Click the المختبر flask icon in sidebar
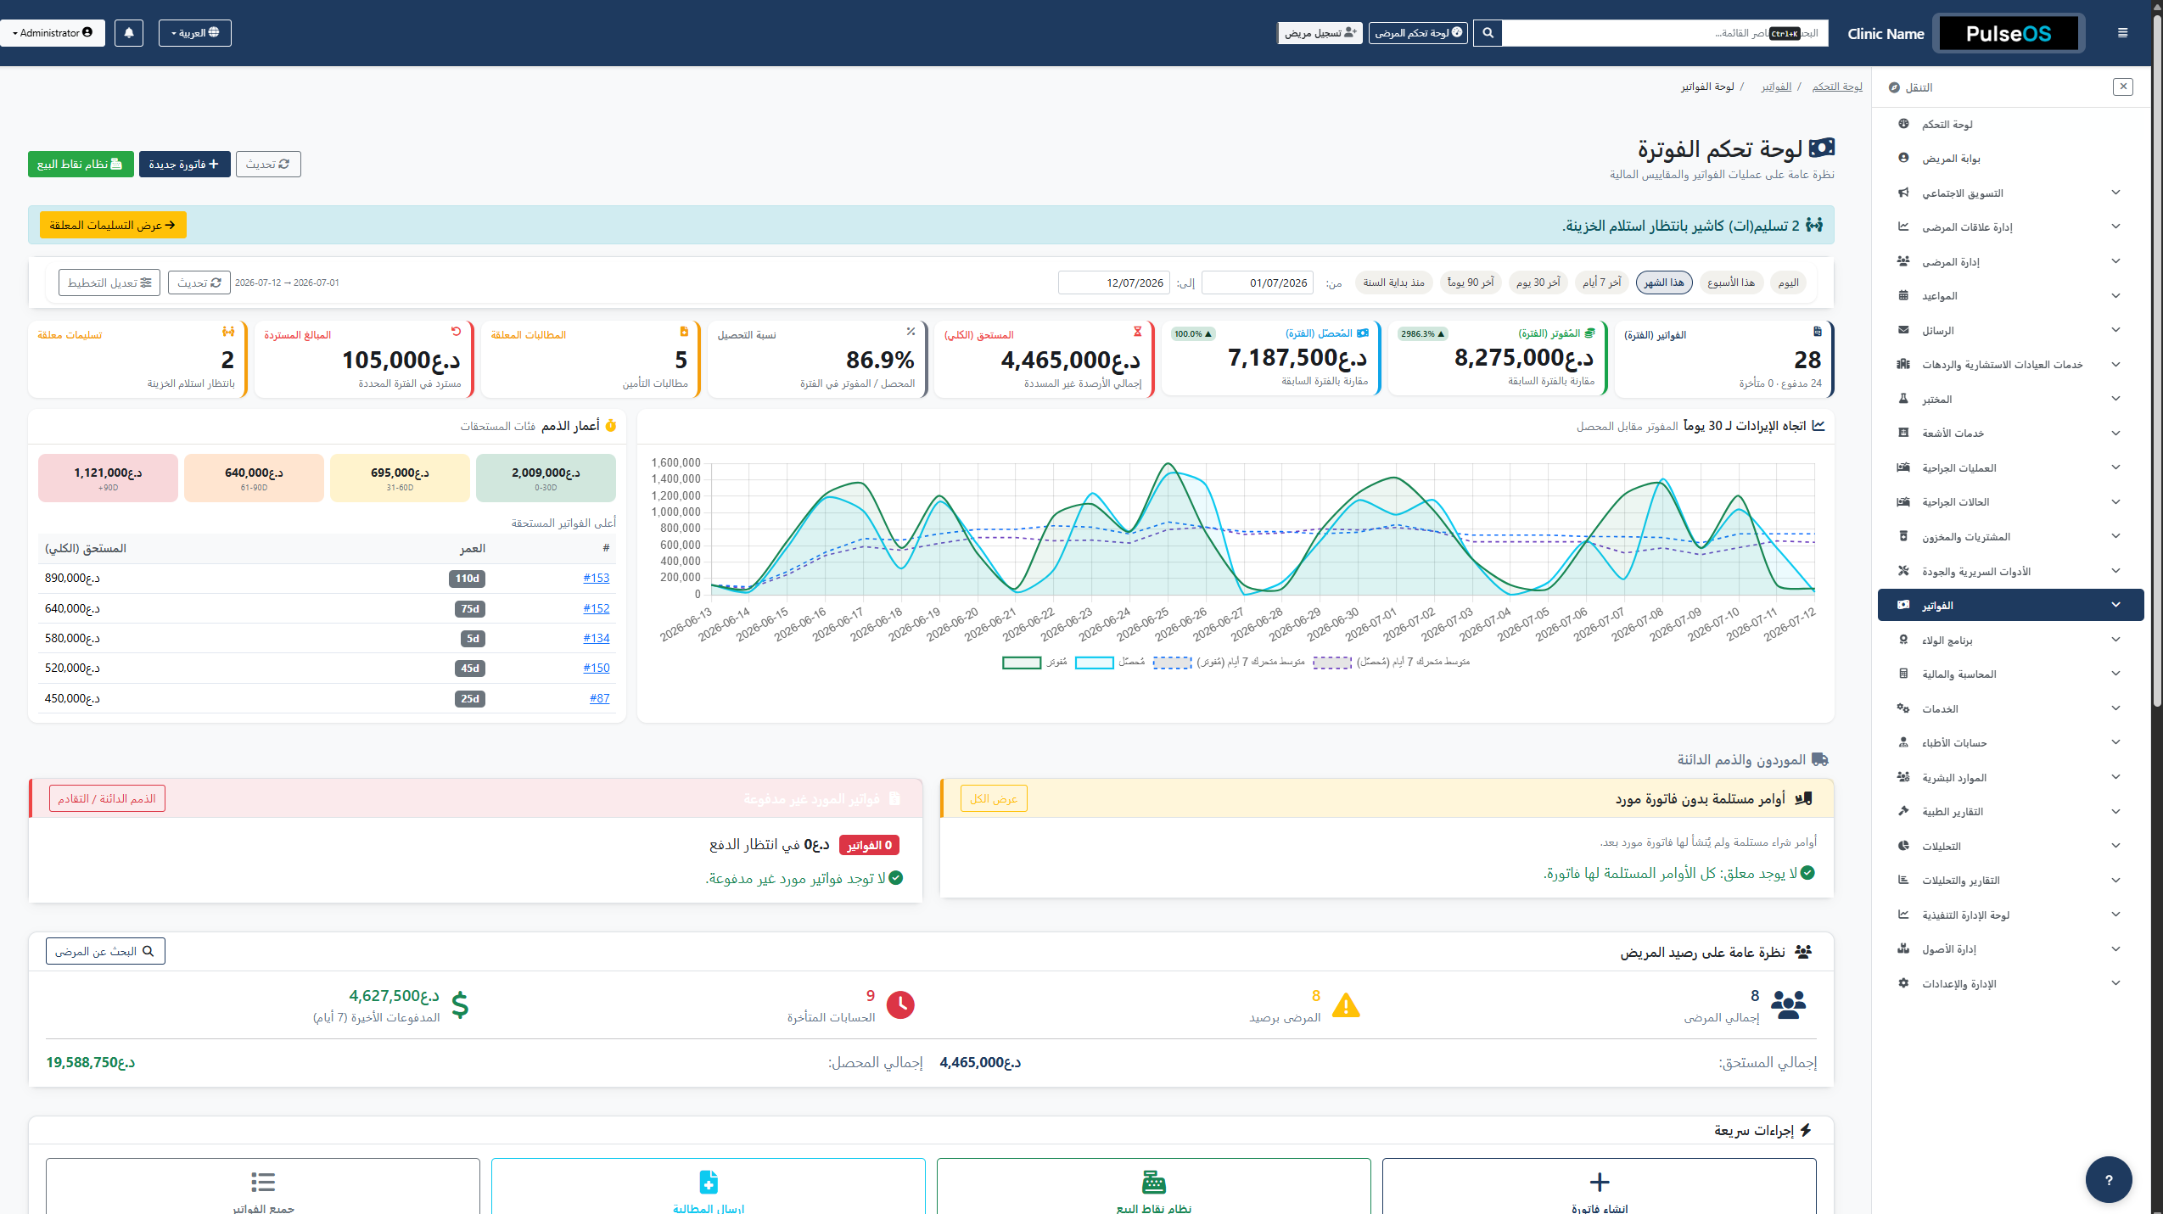Viewport: 2163px width, 1214px height. [x=1903, y=399]
